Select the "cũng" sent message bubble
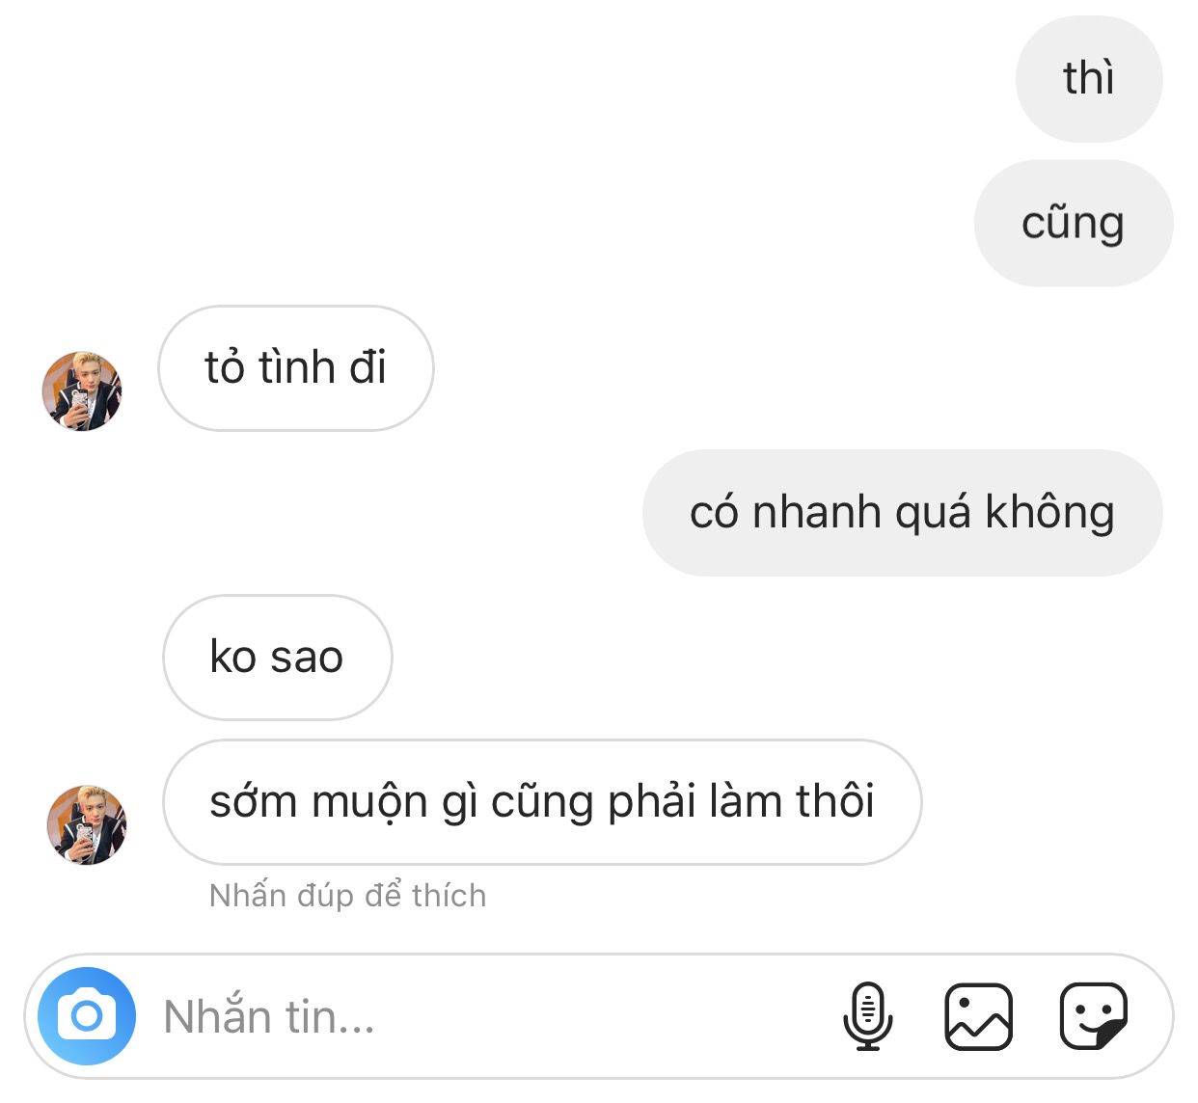 tap(1074, 224)
